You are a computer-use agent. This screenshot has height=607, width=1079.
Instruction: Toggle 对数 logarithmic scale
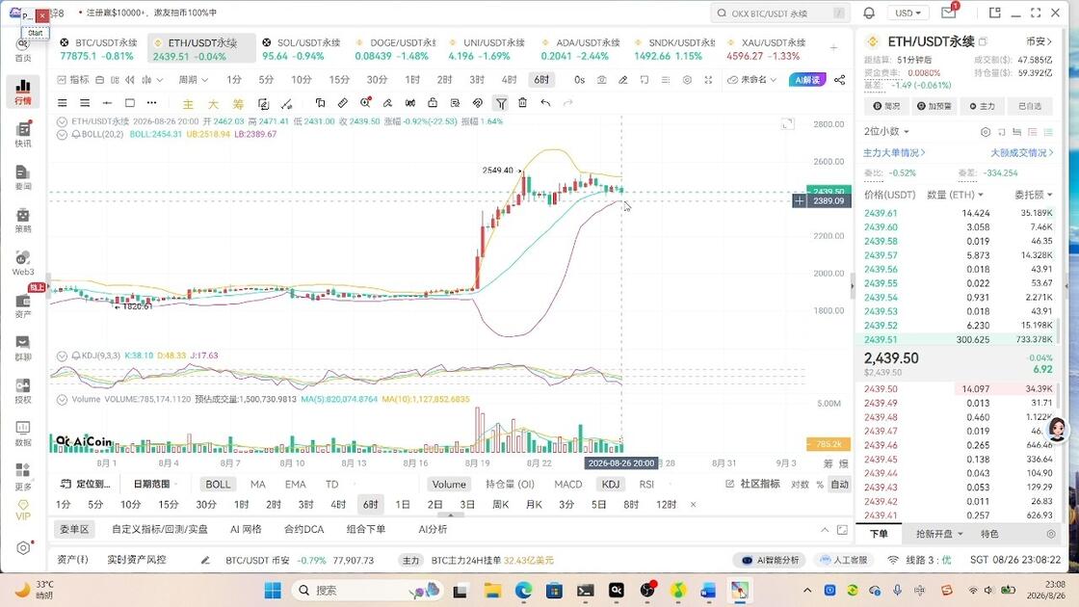pos(800,485)
